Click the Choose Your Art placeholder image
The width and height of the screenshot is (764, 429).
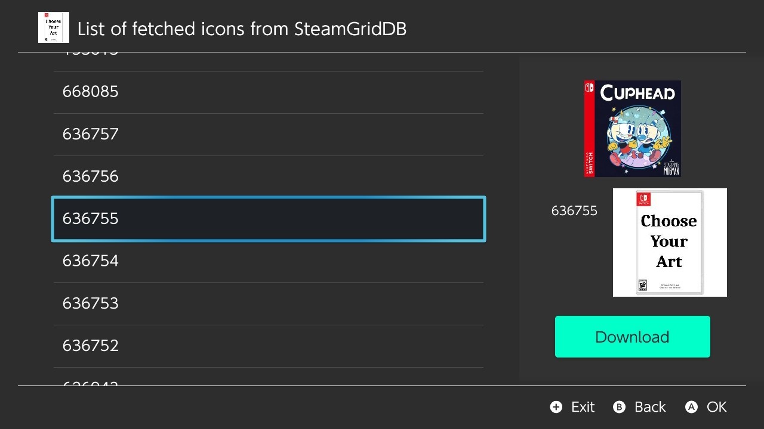point(670,243)
